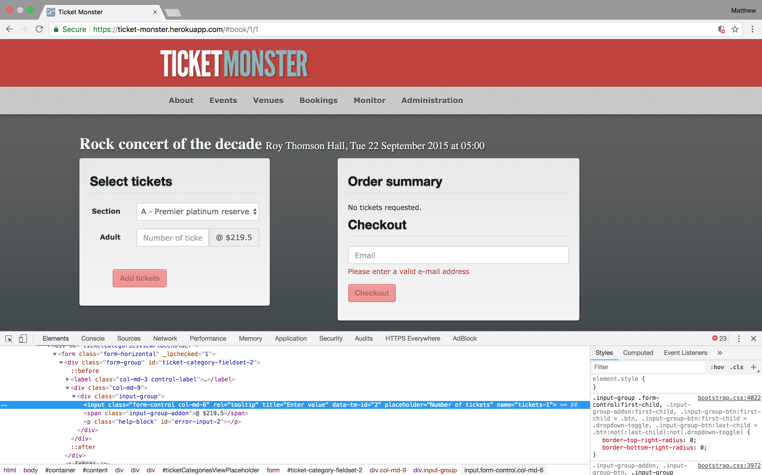Switch to the Console tab
Viewport: 762px width, 475px height.
(93, 339)
